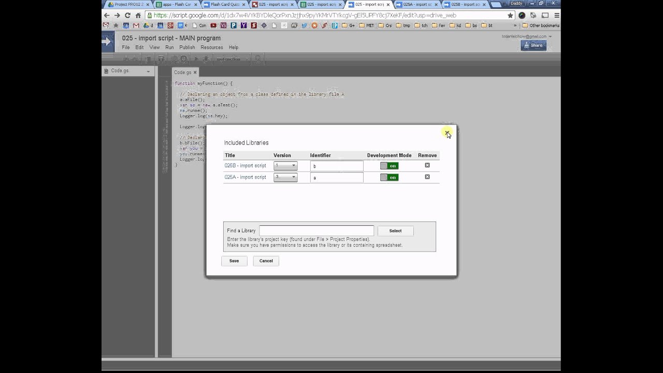Click the debug bug icon in toolbar
The width and height of the screenshot is (663, 373).
coord(206,59)
